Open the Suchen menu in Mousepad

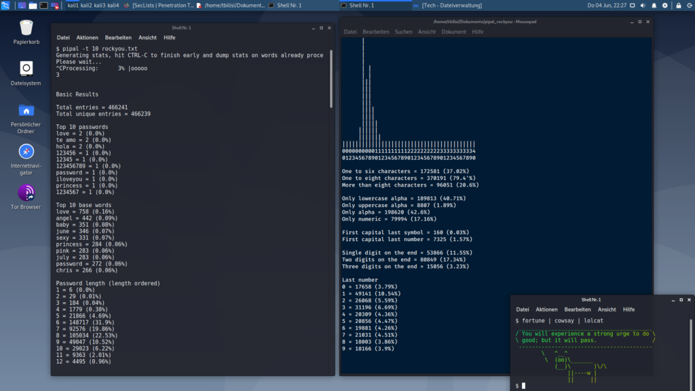(403, 32)
